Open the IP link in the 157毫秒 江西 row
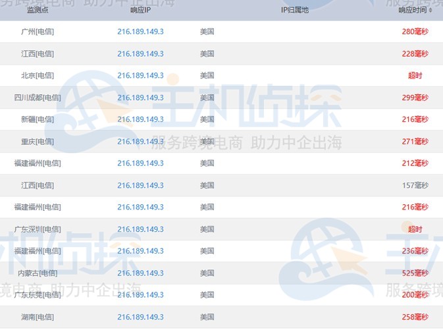443x330 pixels. [x=140, y=185]
